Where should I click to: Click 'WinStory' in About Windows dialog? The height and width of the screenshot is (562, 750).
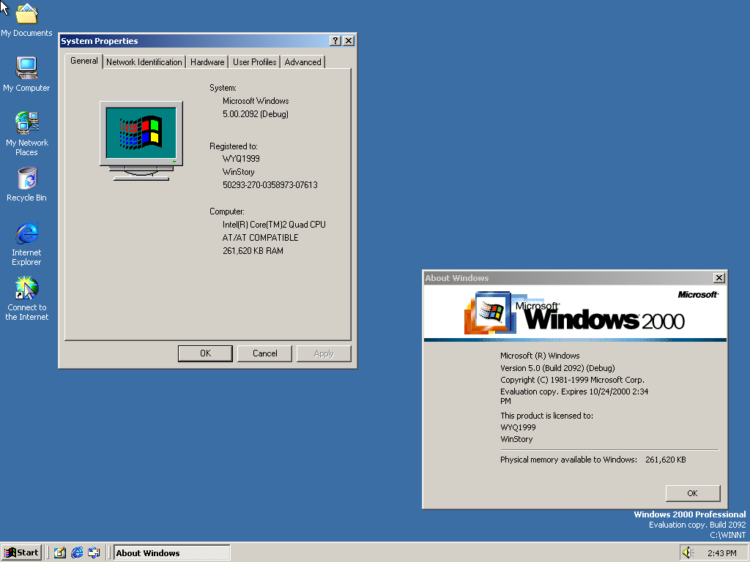click(516, 439)
